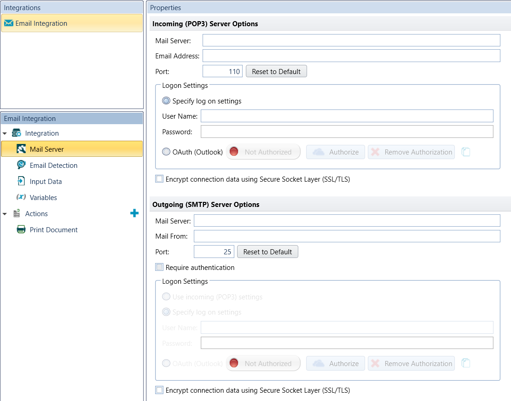Open the Email Detection tree item
This screenshot has height=401, width=511.
pyautogui.click(x=53, y=166)
